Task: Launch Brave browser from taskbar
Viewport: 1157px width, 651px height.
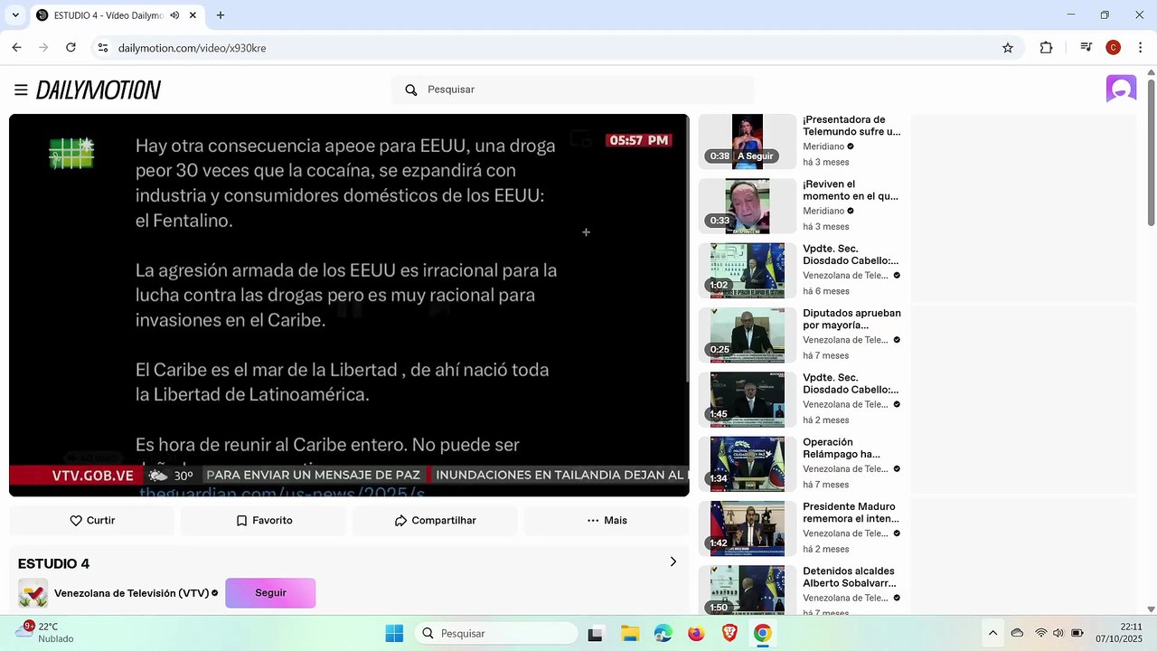Action: 729,634
